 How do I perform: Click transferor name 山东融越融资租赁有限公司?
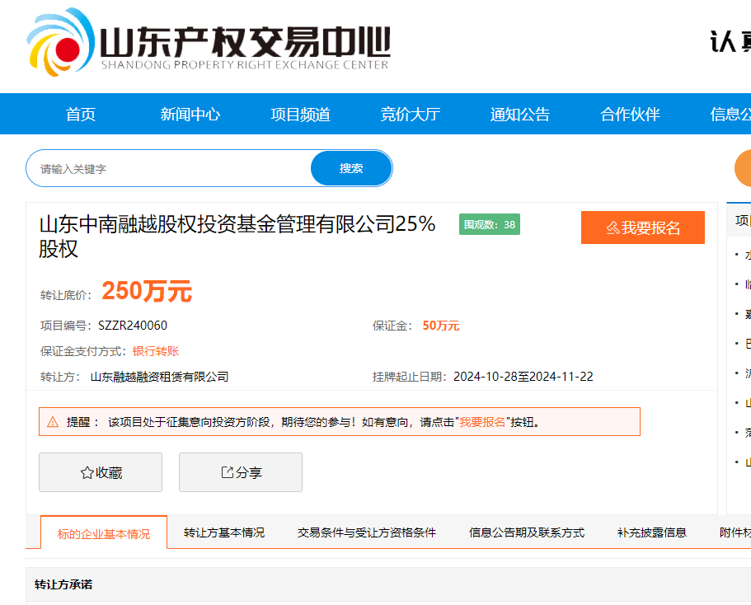[x=159, y=377]
